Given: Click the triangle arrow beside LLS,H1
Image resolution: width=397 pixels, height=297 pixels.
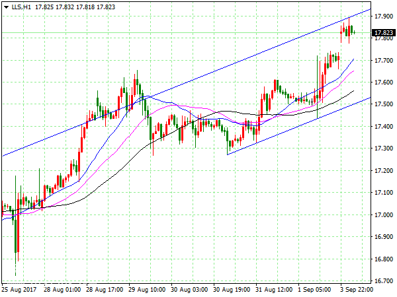Looking at the screenshot, I should (7, 7).
